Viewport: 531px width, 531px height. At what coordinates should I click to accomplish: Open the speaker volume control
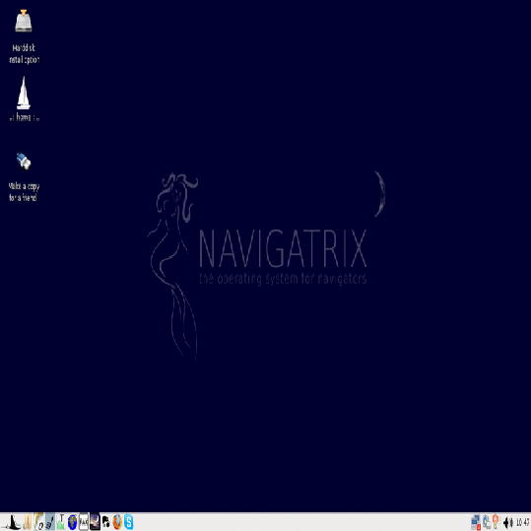tap(508, 522)
